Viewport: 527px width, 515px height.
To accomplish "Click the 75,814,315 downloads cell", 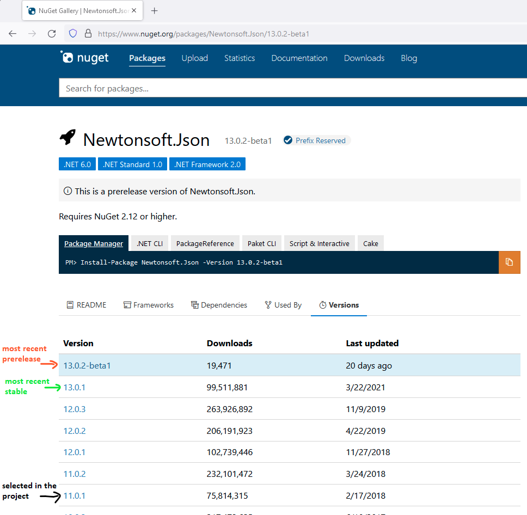I will [227, 495].
